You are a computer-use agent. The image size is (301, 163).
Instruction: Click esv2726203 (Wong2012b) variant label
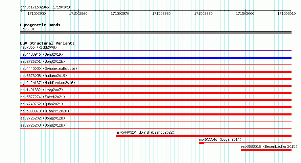click(43, 125)
